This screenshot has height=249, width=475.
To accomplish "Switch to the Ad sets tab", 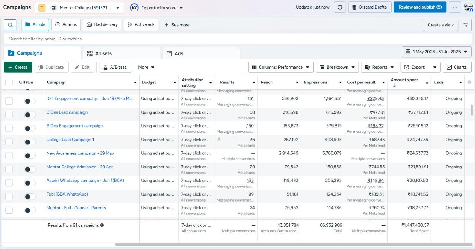I will pos(122,53).
